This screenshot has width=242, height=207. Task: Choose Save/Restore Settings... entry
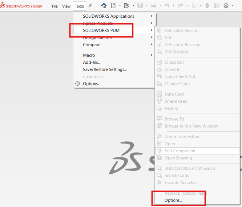[114, 69]
